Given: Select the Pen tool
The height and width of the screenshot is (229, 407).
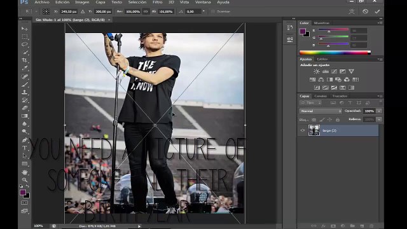Looking at the screenshot, I should coord(24,140).
